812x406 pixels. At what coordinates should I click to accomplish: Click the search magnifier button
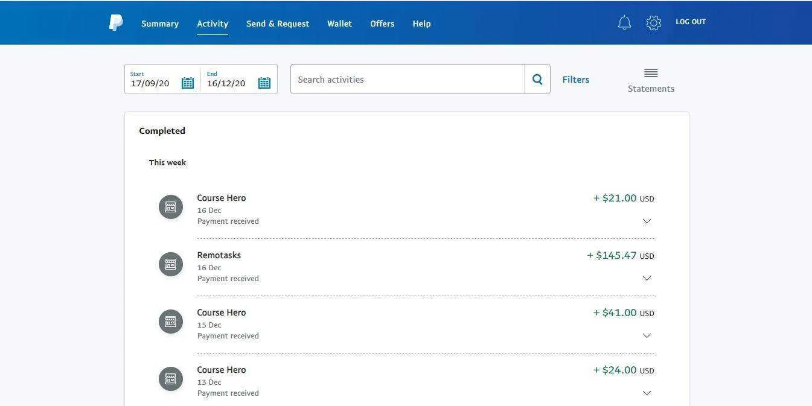pos(537,79)
